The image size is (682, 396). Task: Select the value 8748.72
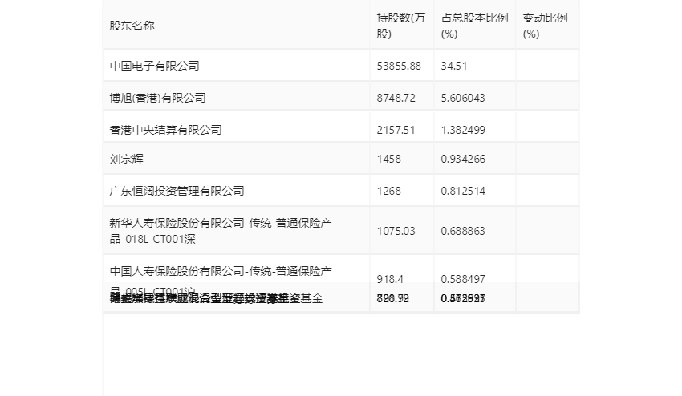click(x=396, y=99)
